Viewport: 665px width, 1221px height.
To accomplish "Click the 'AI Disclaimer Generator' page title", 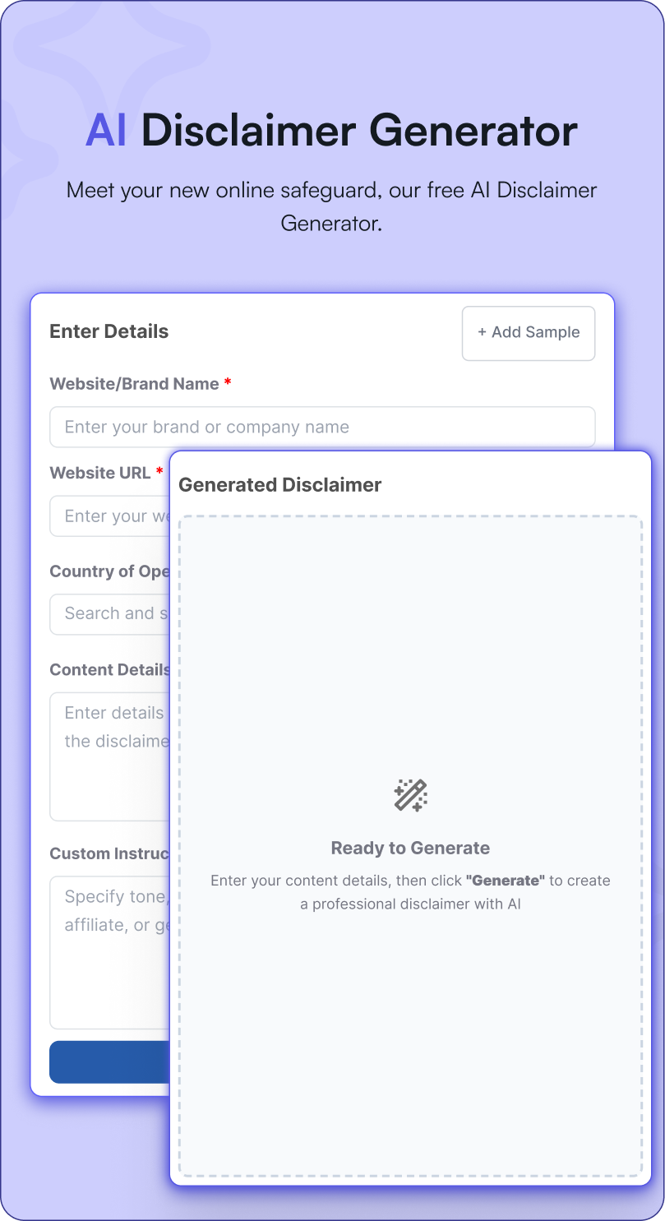I will coord(332,131).
